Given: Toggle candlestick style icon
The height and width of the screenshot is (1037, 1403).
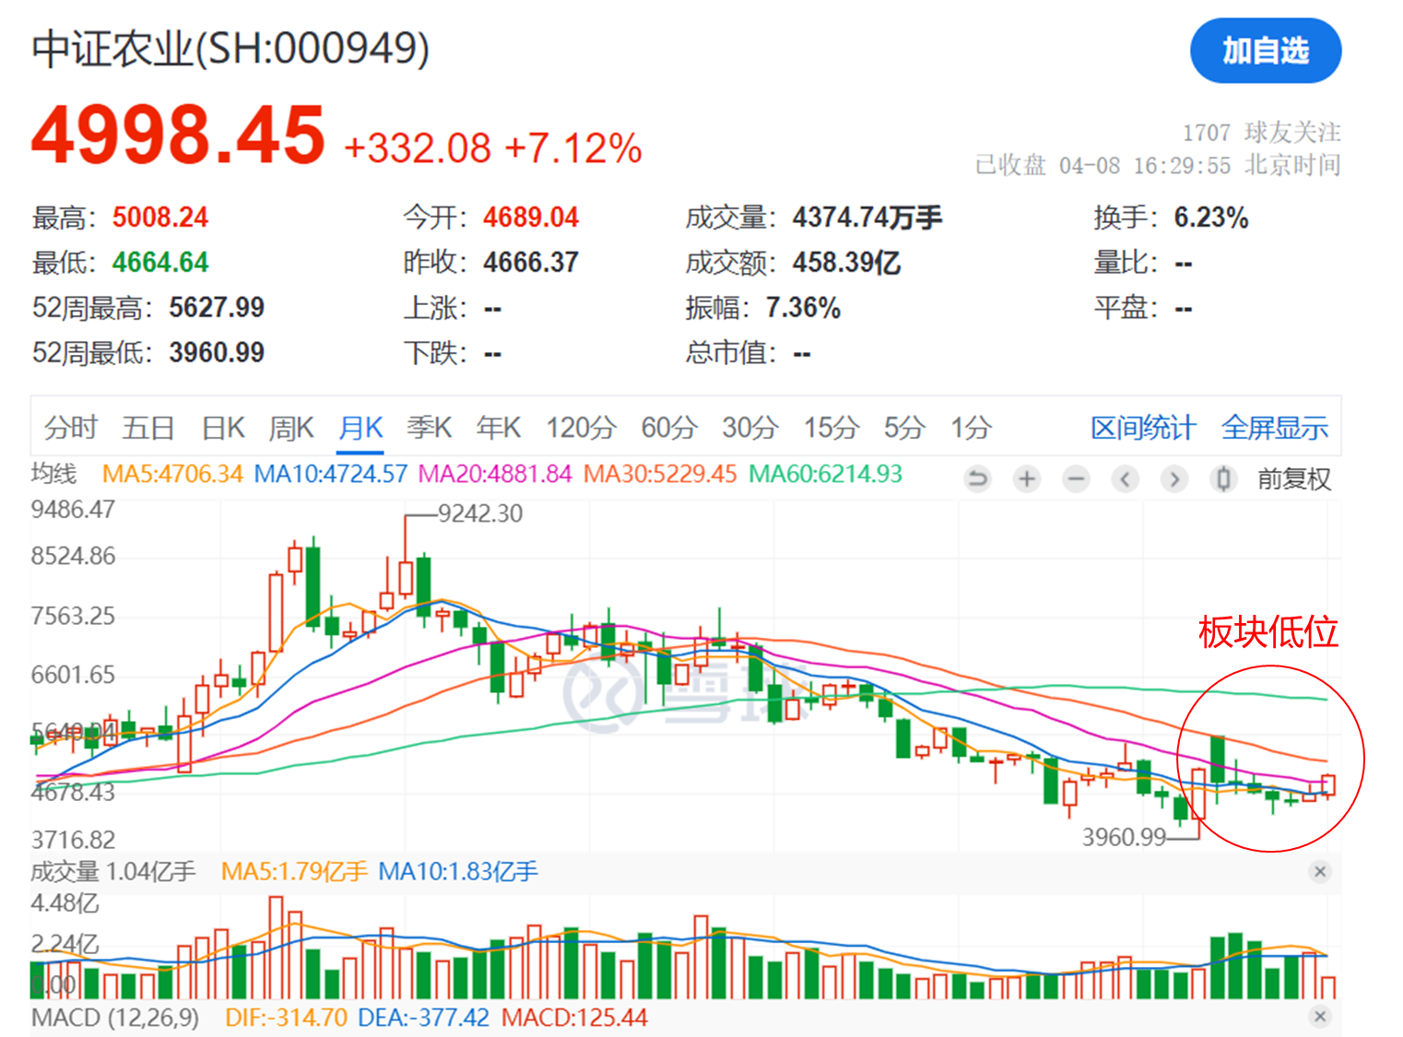Looking at the screenshot, I should (x=1222, y=478).
